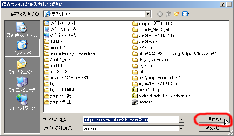Open マイ ドキュメント in places bar

click(22, 66)
